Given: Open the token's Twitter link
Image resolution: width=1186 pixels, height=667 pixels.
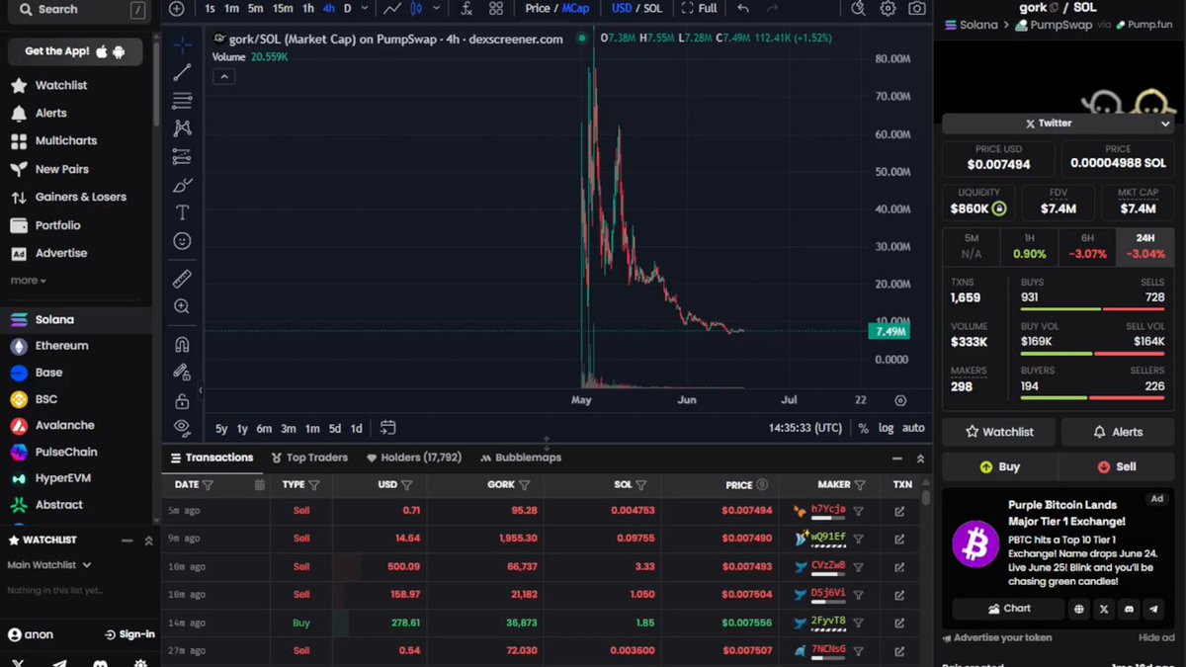Looking at the screenshot, I should click(1049, 124).
